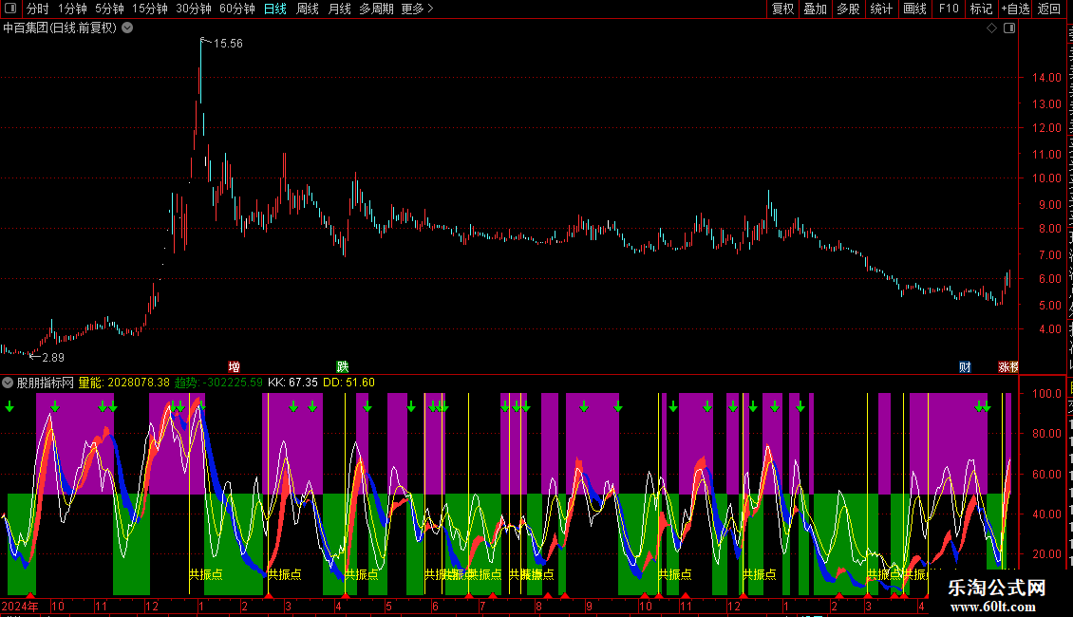This screenshot has width=1073, height=617.
Task: Toggle the split-window icon in chart header
Action: [x=1009, y=28]
